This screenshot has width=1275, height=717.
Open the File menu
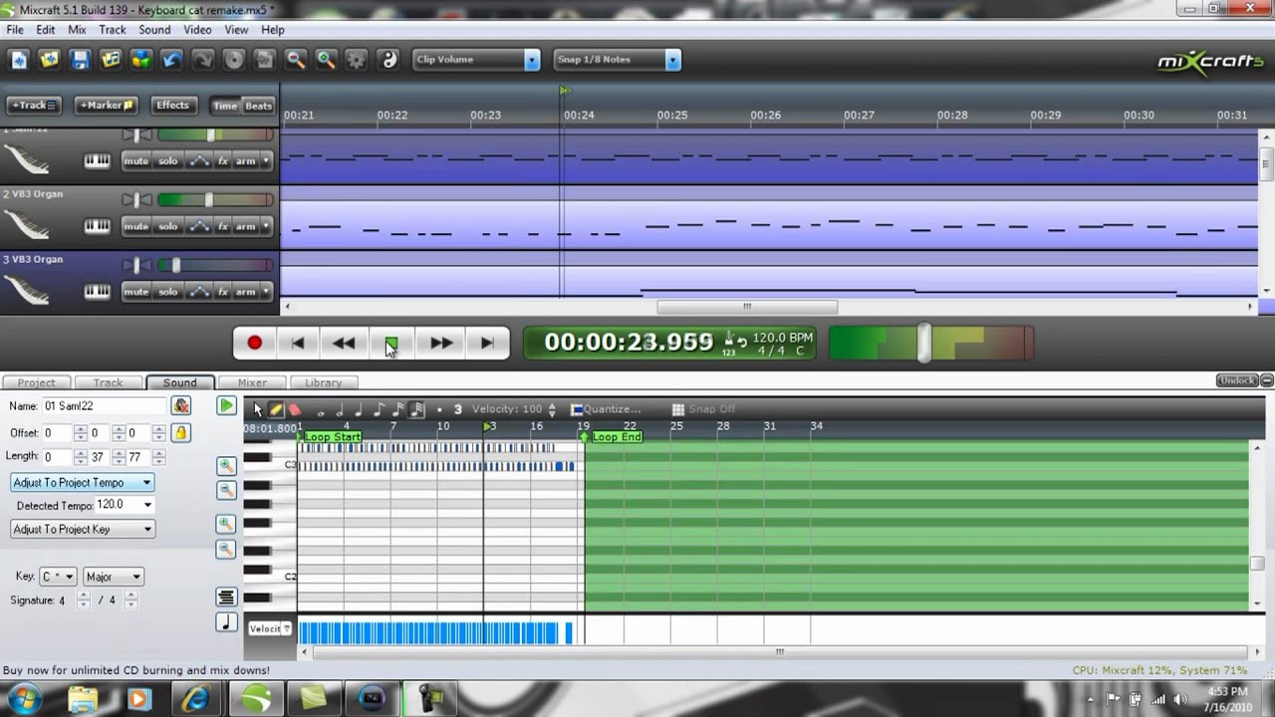coord(15,30)
